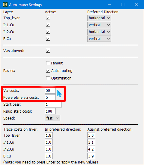Enable the Optimization pass checkbox
This screenshot has width=144, height=165.
click(48, 78)
